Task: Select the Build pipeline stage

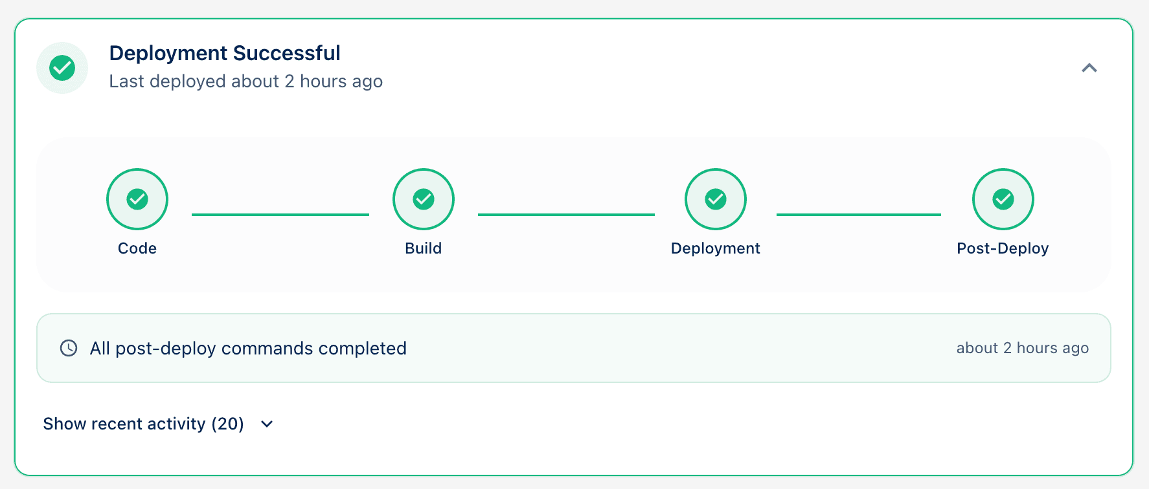Action: pos(423,248)
